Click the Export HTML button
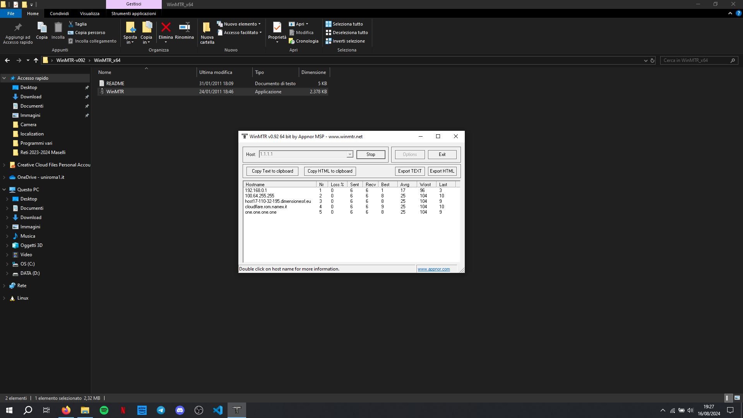Viewport: 743px width, 418px height. (x=442, y=171)
